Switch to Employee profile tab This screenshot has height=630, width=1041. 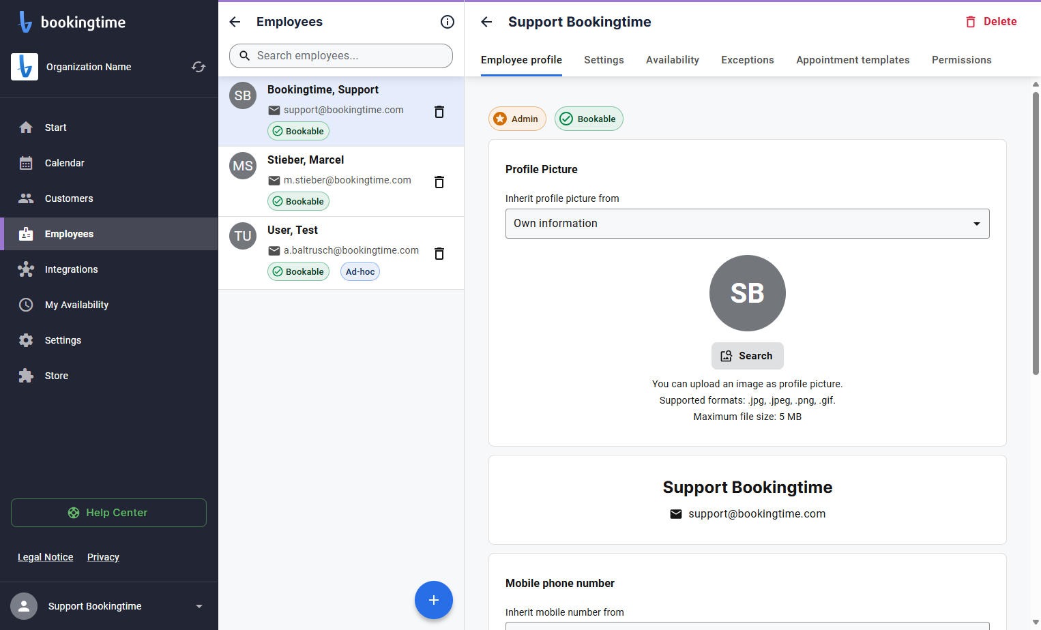(521, 60)
